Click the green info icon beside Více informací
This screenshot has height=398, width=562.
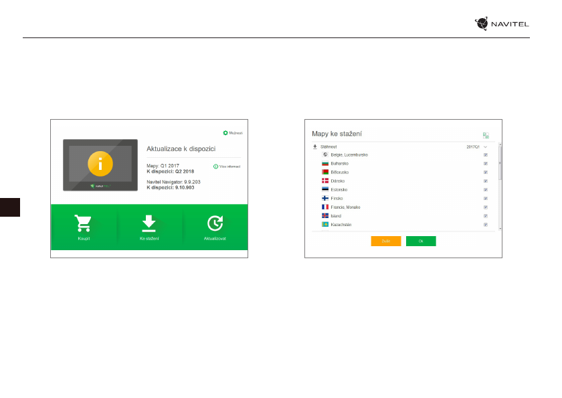pyautogui.click(x=215, y=167)
